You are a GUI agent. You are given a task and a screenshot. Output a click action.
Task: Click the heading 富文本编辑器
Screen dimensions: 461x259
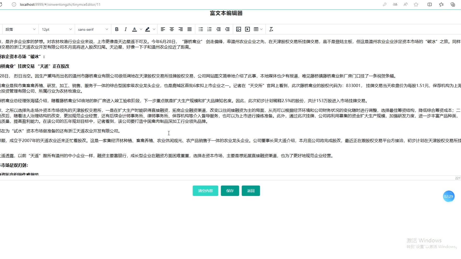(x=226, y=13)
